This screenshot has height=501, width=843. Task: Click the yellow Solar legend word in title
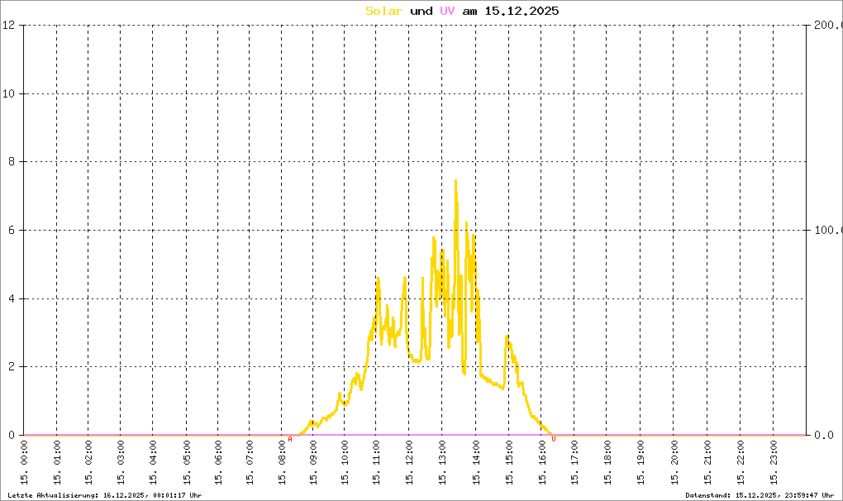383,11
